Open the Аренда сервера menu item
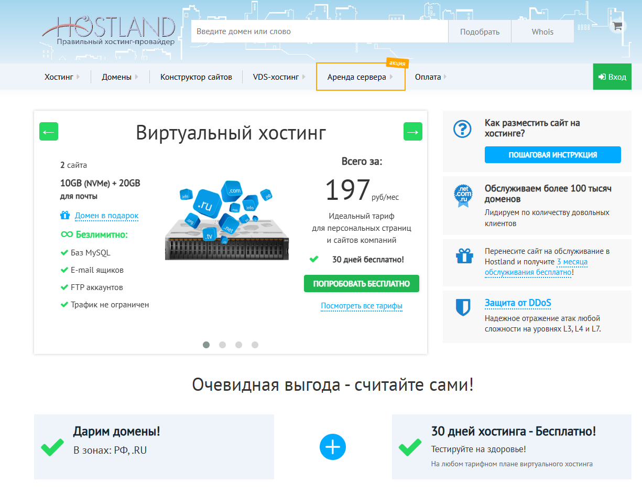642x503 pixels. coord(360,77)
